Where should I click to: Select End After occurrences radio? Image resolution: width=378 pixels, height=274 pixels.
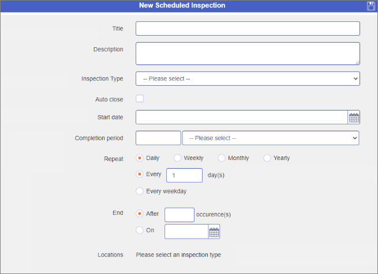point(140,214)
